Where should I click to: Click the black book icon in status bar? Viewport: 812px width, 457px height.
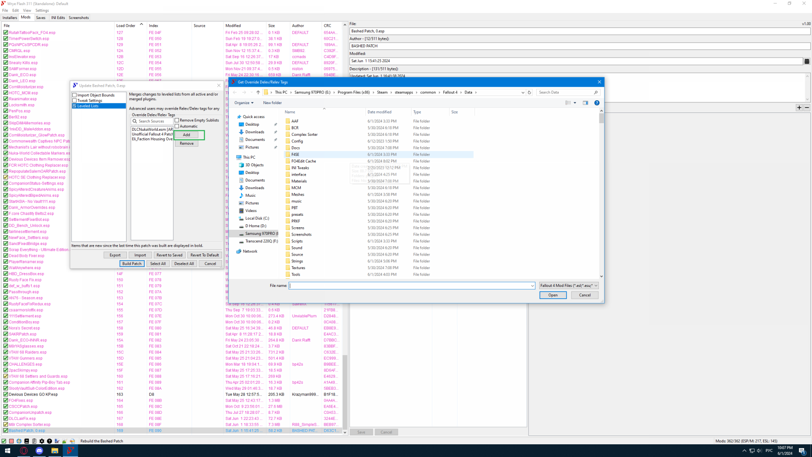point(27,441)
